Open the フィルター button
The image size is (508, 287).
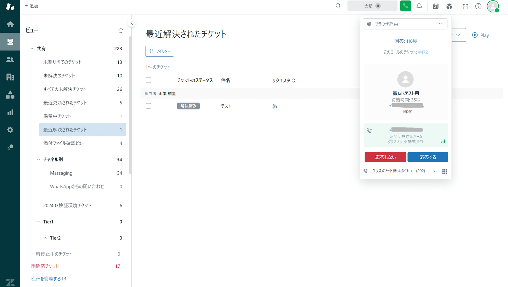click(160, 51)
